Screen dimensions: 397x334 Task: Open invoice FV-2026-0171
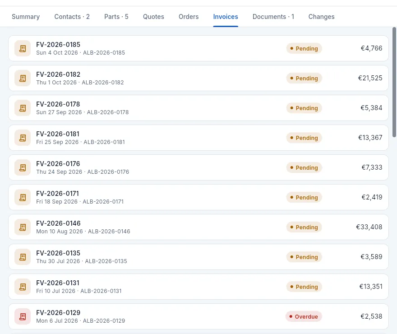pyautogui.click(x=198, y=197)
